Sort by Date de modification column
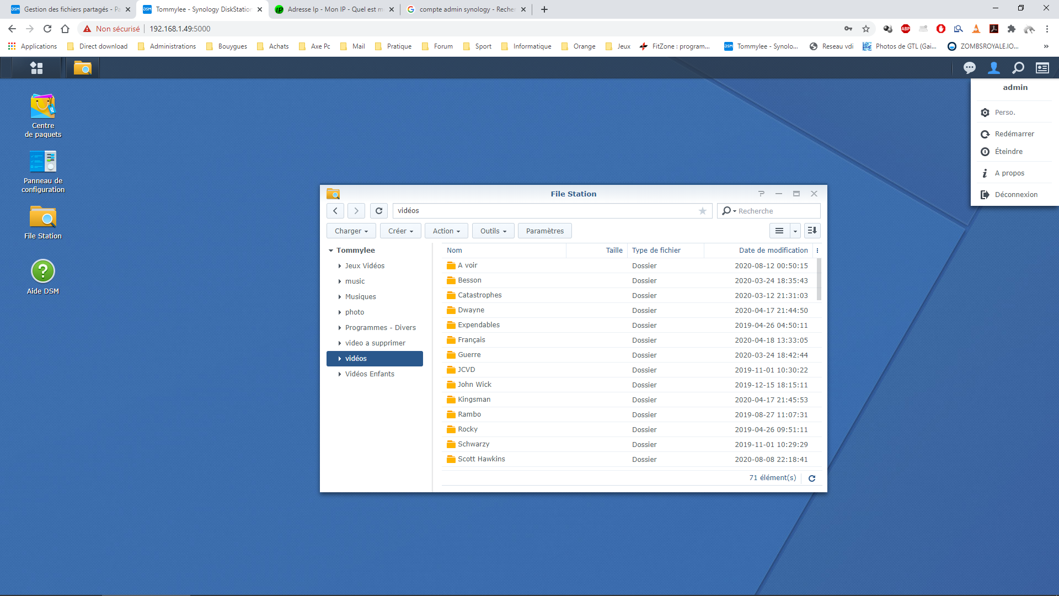This screenshot has height=596, width=1059. tap(758, 251)
